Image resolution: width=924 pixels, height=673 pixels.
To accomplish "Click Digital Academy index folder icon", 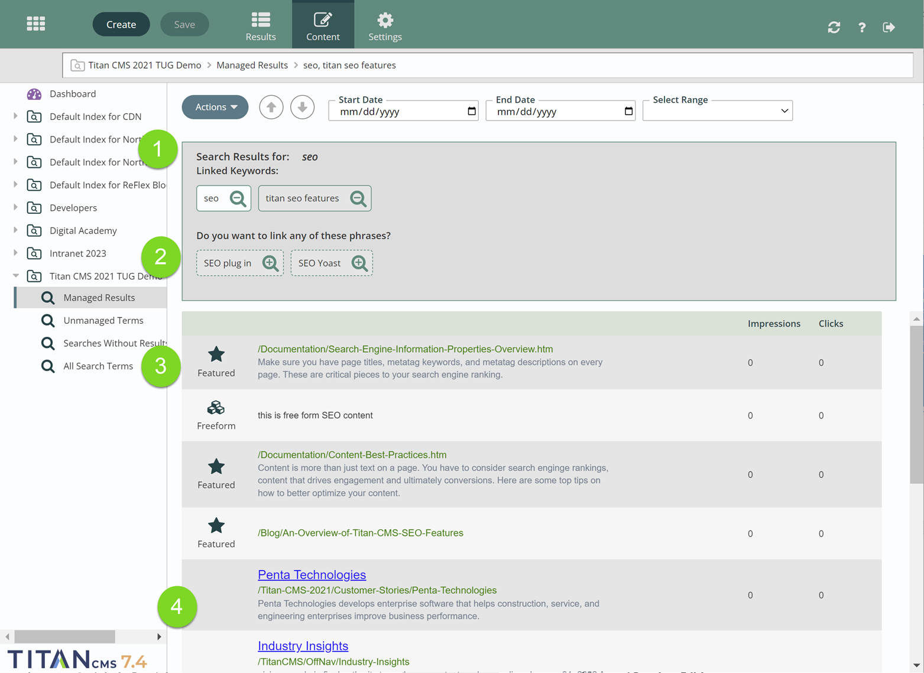I will 34,231.
